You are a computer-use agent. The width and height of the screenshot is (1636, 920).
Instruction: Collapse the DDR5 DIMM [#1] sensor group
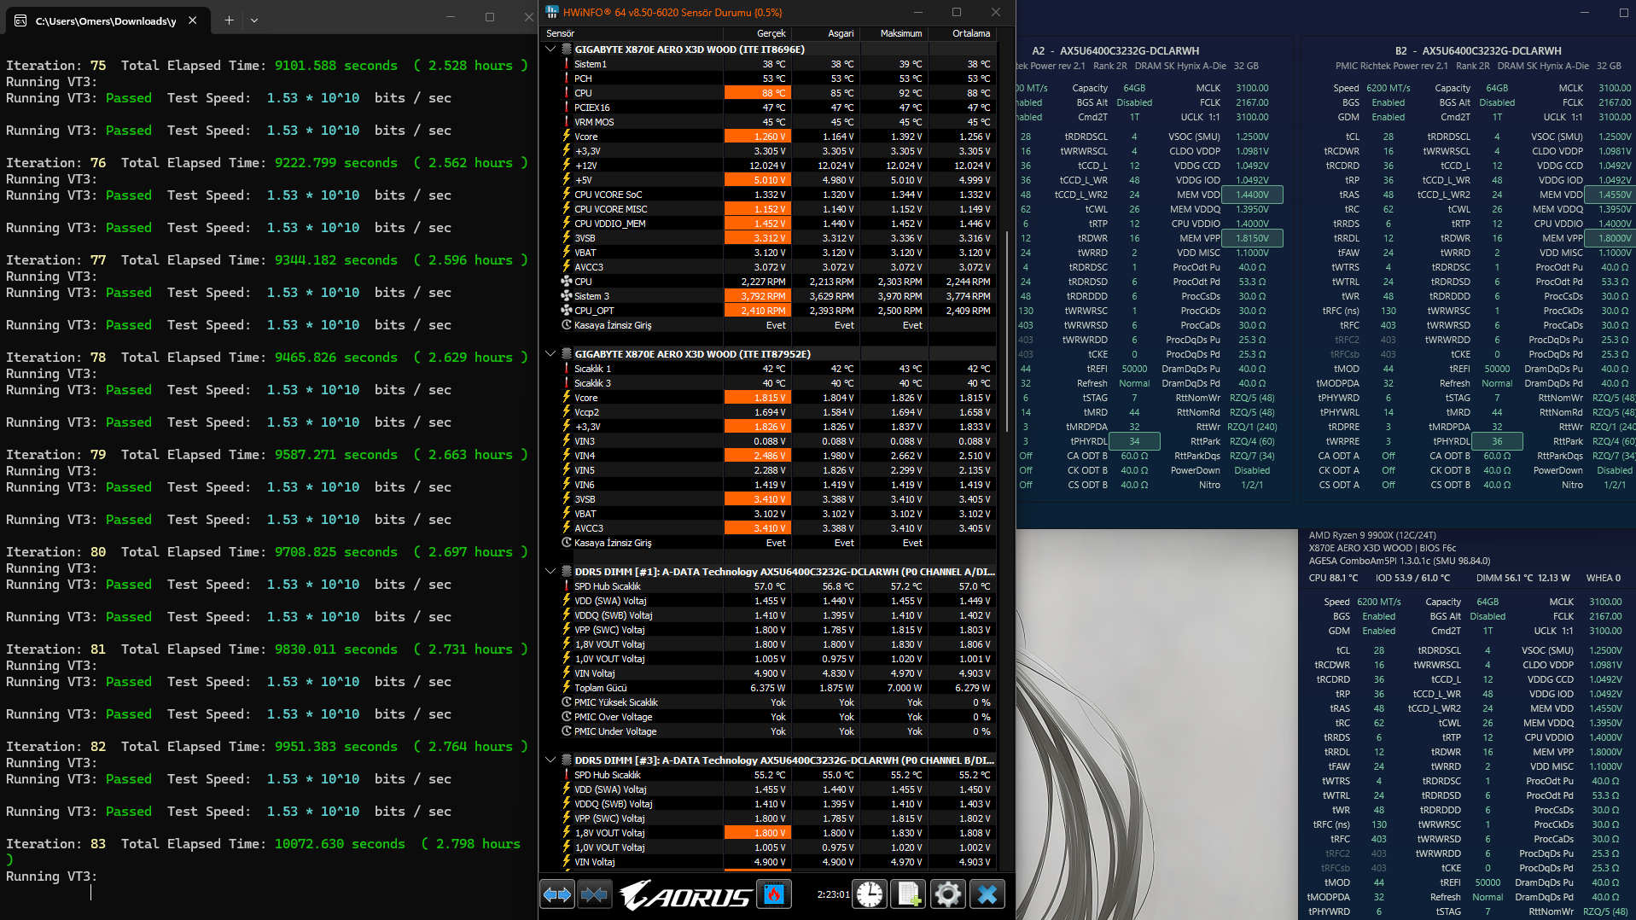550,572
